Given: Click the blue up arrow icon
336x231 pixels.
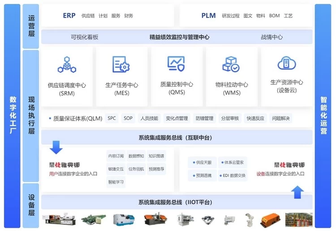Looking at the screenshot, I should (297, 192).
